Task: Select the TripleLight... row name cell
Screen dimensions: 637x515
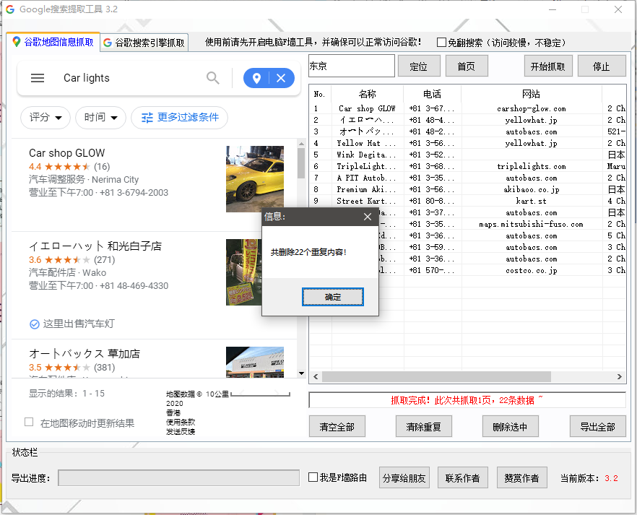Action: pyautogui.click(x=367, y=166)
